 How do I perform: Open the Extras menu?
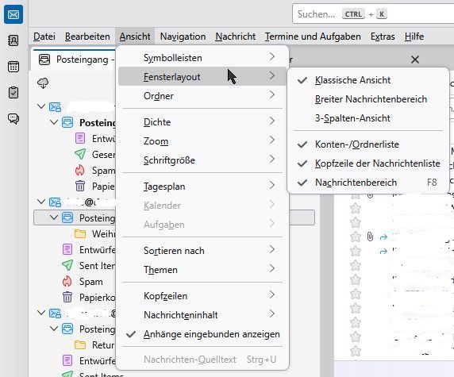coord(383,37)
